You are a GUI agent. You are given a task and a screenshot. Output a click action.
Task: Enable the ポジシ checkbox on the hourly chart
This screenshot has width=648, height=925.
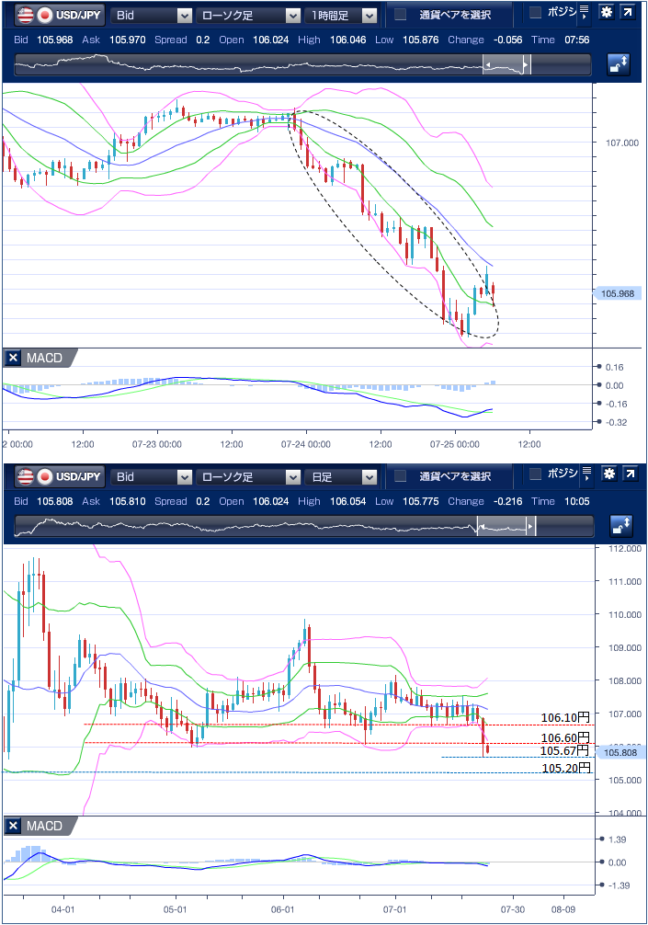point(536,12)
